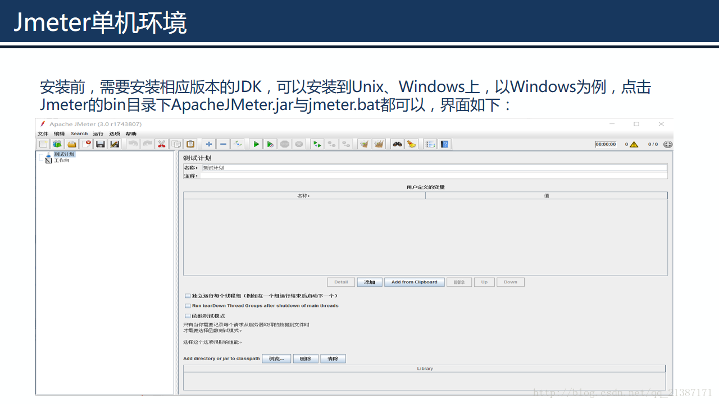Click the Detail button

click(x=341, y=282)
